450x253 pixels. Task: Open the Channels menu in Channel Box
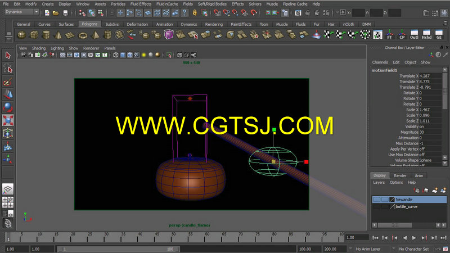380,62
